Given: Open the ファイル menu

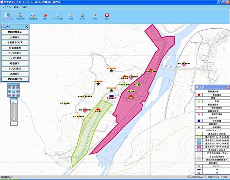Looking at the screenshot, I should [x=7, y=7].
